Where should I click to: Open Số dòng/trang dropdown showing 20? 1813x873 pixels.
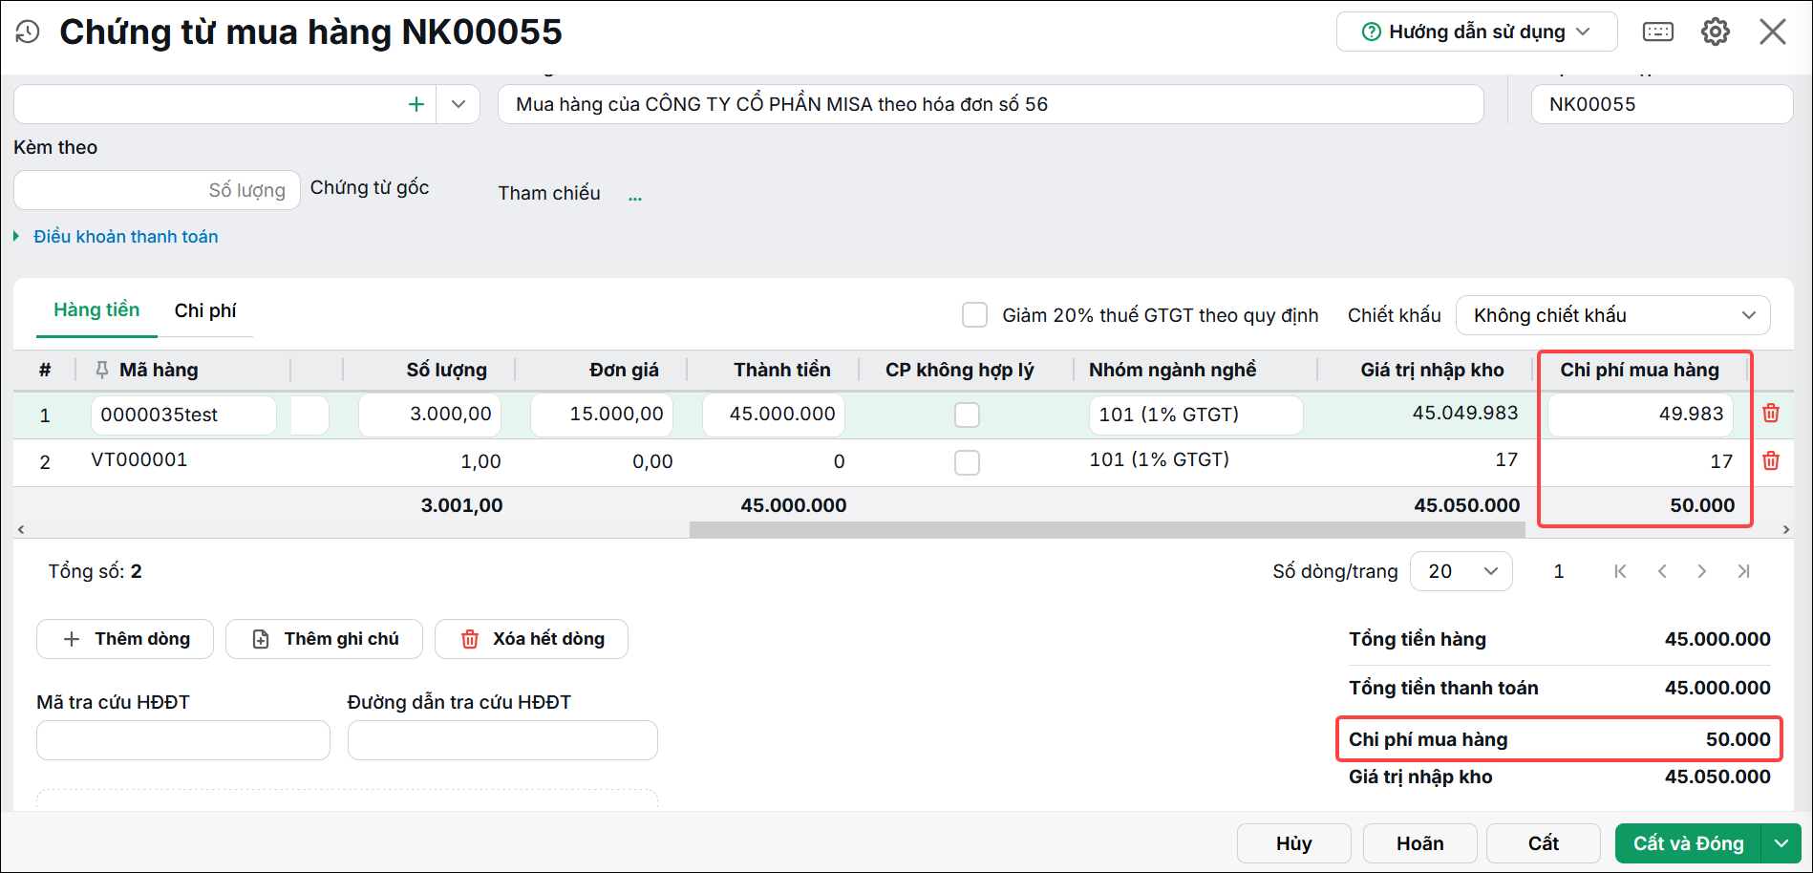point(1461,571)
